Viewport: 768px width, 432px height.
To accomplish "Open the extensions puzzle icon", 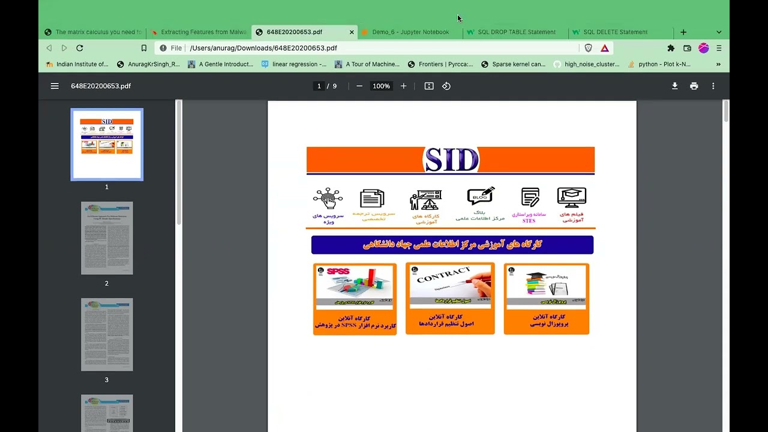I will pos(671,48).
